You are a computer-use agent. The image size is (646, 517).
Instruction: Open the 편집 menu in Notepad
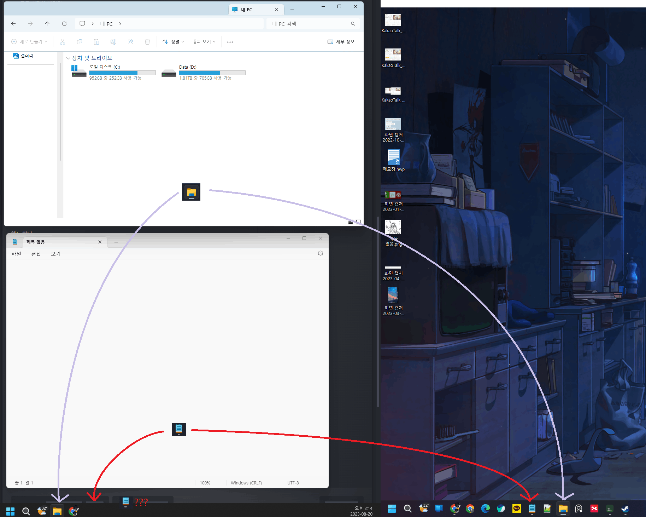click(x=36, y=254)
